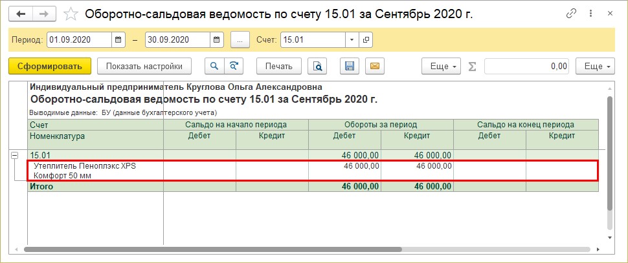Viewport: 628px width, 263px height.
Task: Click Сальдо на начало периода header
Action: (236, 125)
